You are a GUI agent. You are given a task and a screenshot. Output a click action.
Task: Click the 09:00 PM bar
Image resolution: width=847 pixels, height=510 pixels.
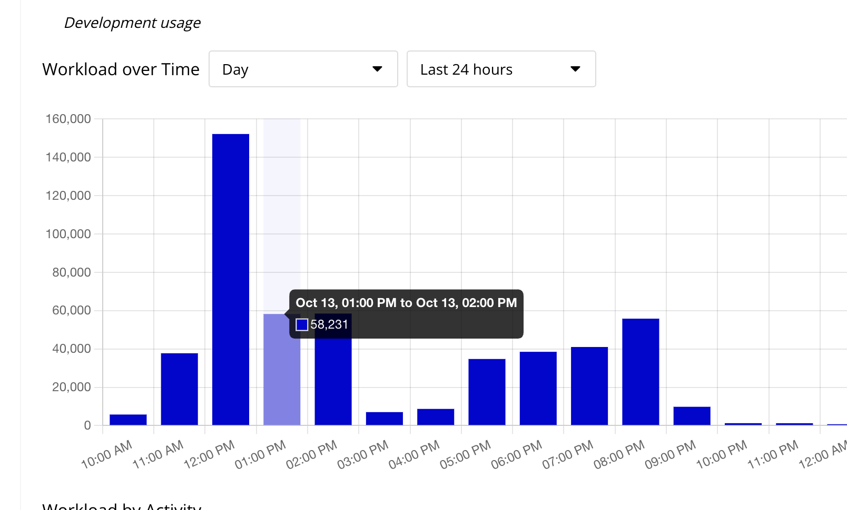(x=692, y=416)
